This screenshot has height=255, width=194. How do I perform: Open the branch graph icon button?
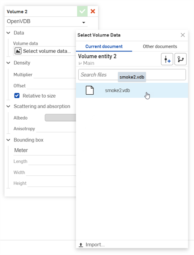point(180,59)
